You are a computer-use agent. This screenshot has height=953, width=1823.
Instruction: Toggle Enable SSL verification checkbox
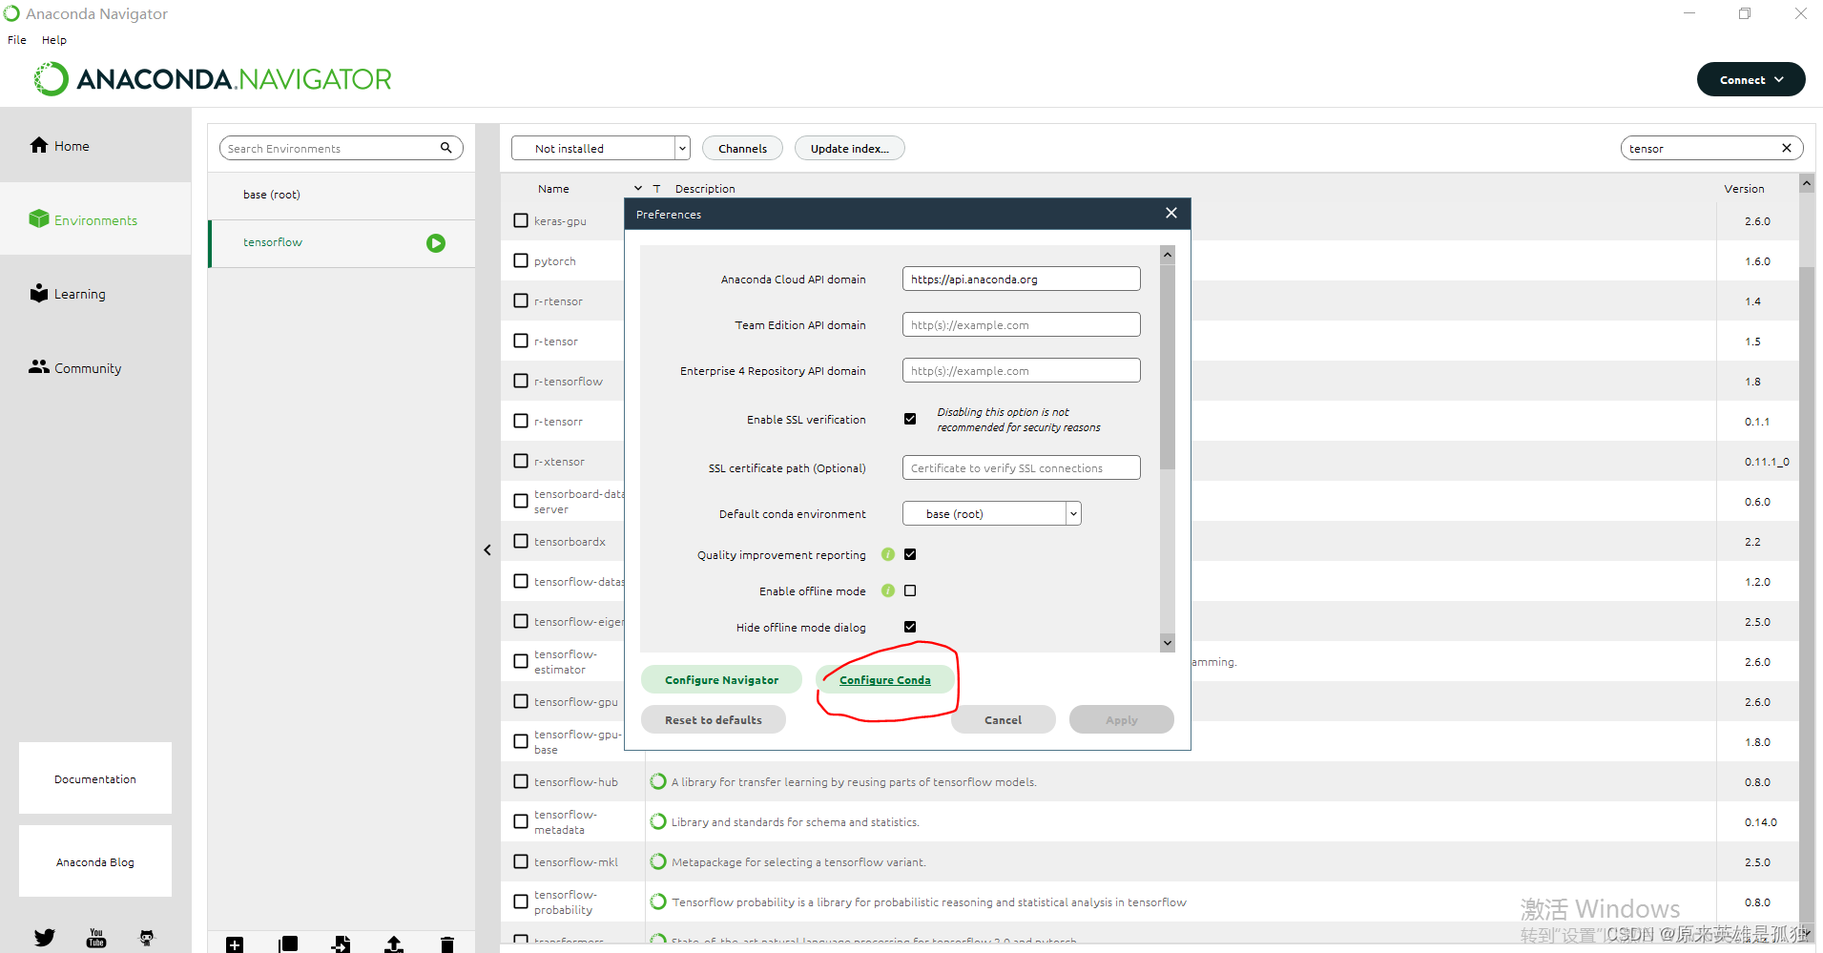tap(910, 419)
